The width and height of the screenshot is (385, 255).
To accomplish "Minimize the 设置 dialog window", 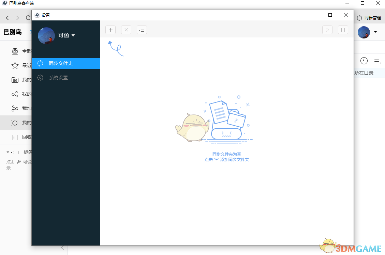I will coord(314,15).
